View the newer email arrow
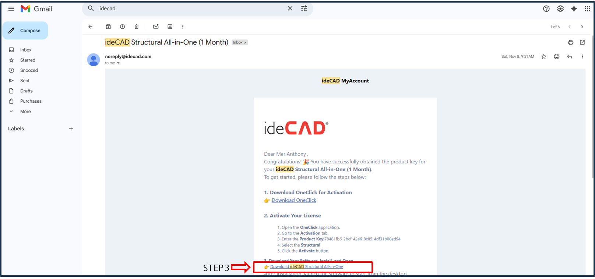 click(x=570, y=27)
